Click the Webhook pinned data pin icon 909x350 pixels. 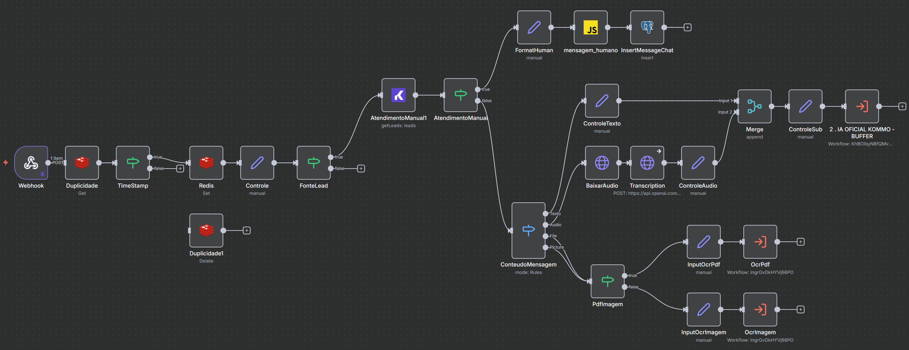[42, 174]
